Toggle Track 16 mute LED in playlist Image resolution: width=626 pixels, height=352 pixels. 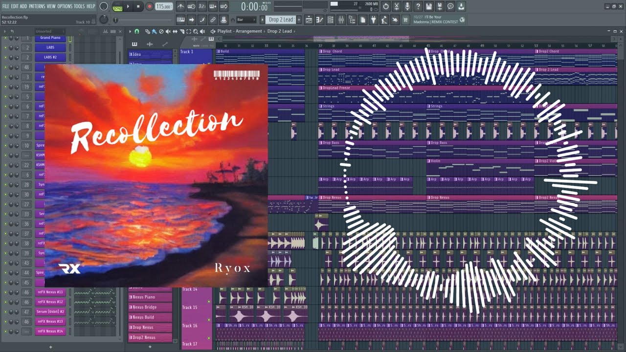(x=209, y=338)
